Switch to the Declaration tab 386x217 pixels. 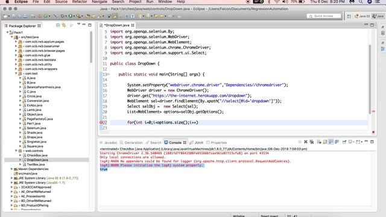click(131, 142)
